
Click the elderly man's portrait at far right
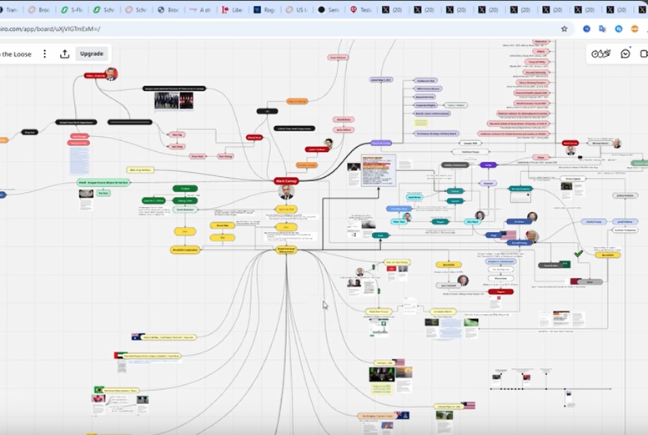pos(616,144)
